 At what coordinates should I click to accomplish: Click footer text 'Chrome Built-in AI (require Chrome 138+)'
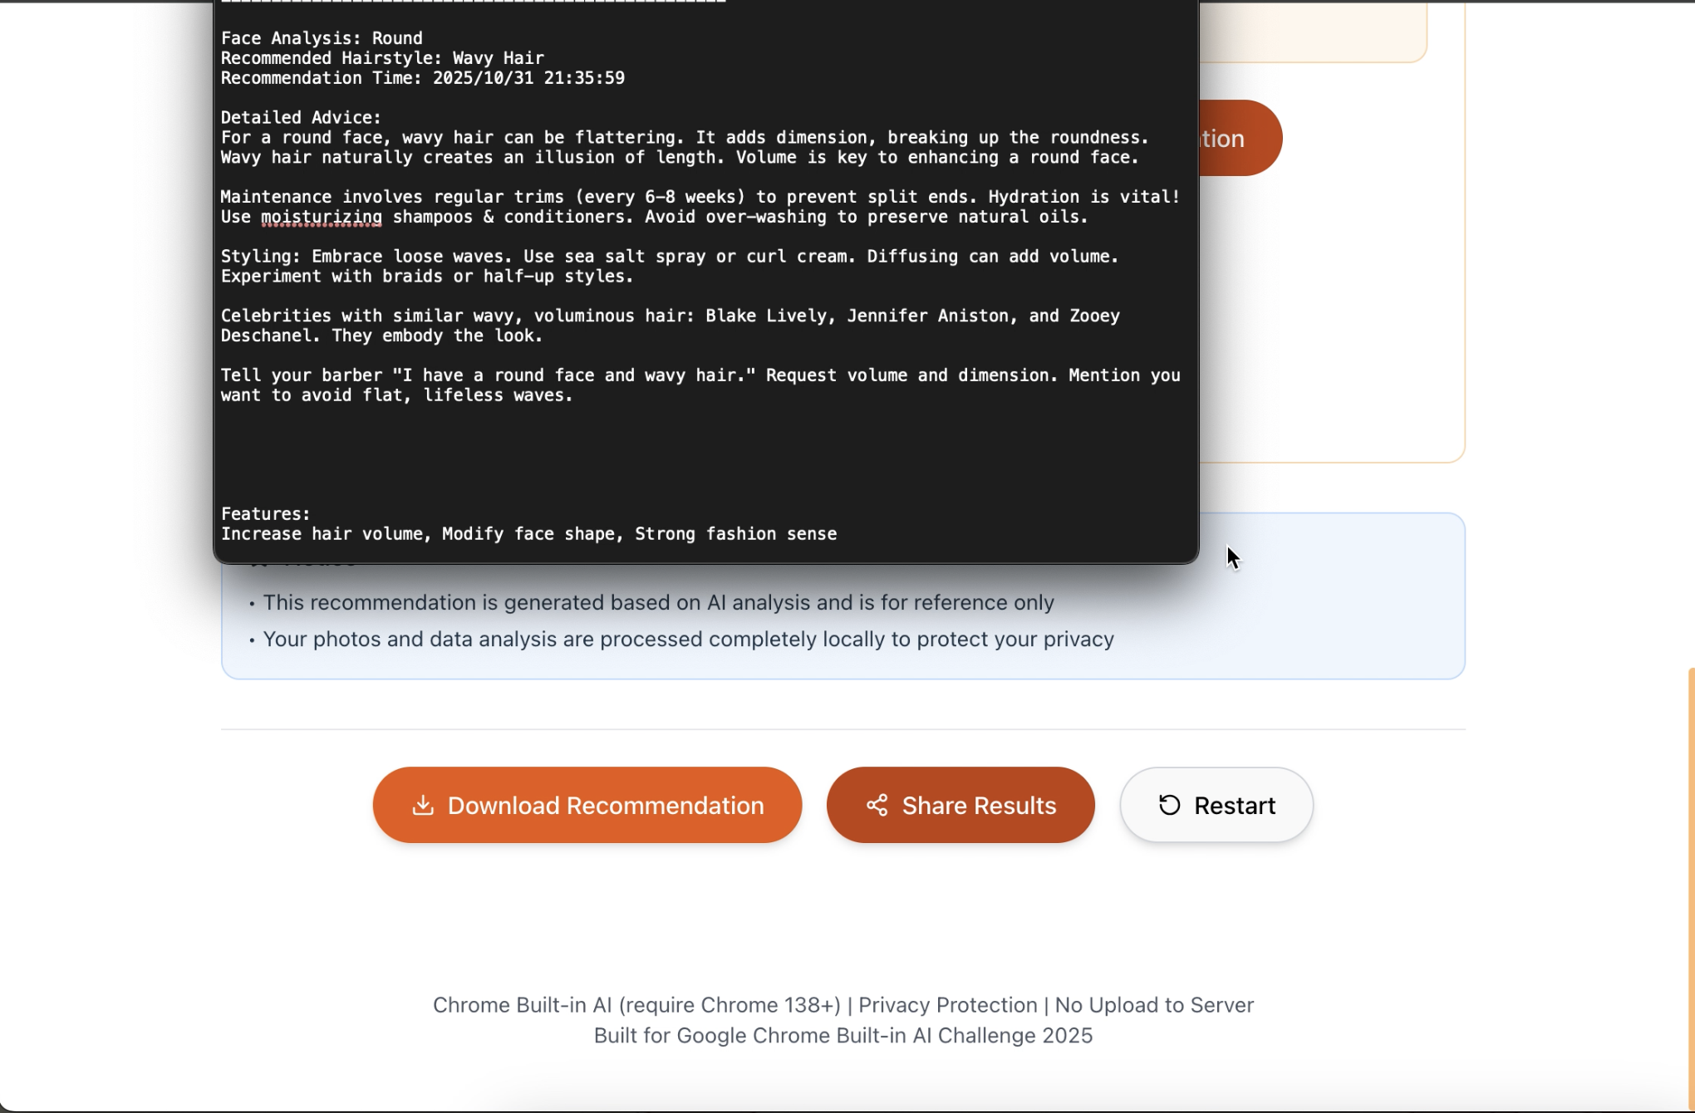[x=636, y=1005]
